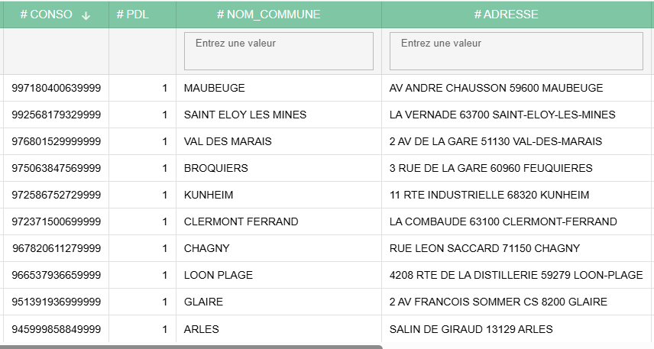Select the SAINT ELOY LES MINES cell
The image size is (654, 349).
(244, 115)
